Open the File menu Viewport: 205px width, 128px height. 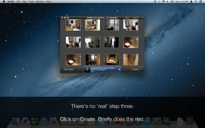tap(18, 2)
